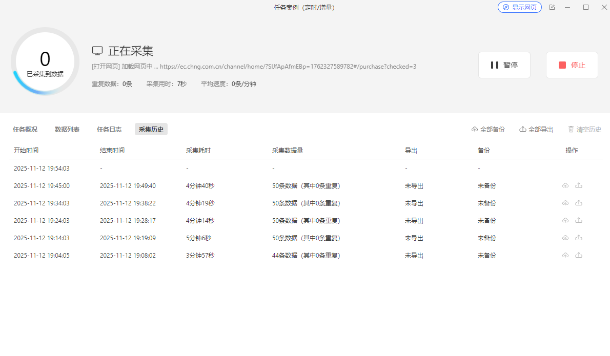This screenshot has width=610, height=356.
Task: Click the 操作 column header
Action: (572, 151)
